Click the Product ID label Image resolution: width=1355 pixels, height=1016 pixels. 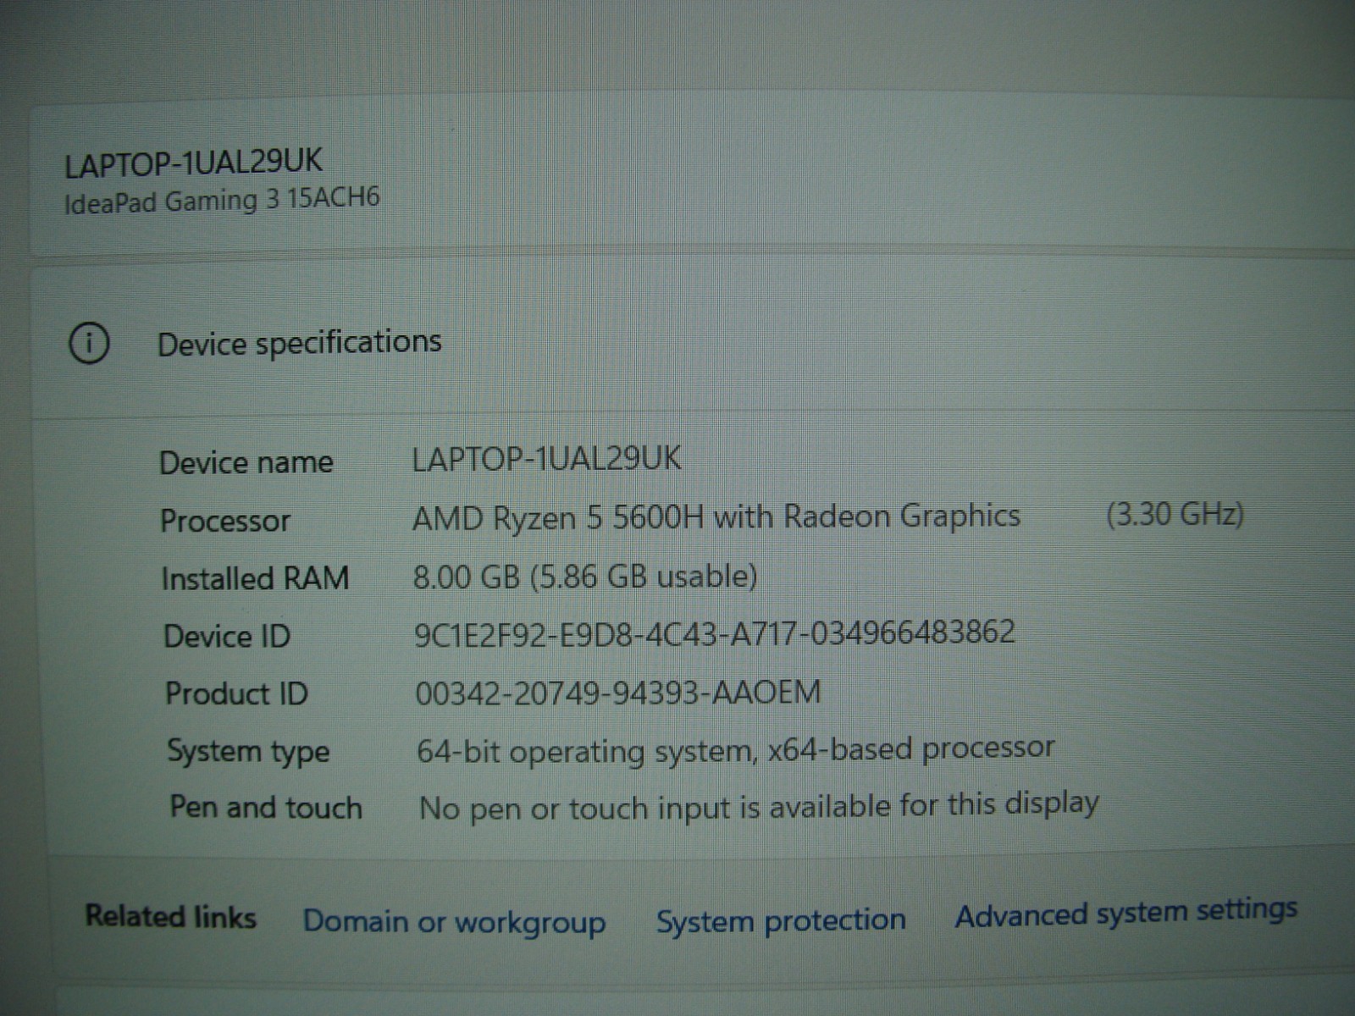pos(237,693)
